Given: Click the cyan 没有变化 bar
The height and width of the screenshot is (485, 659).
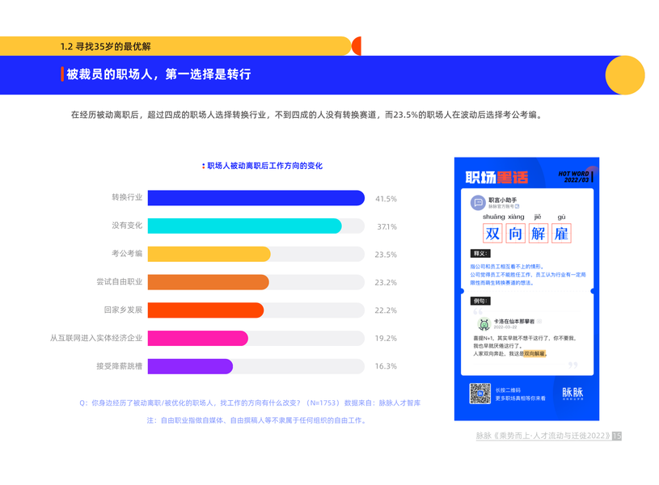Looking at the screenshot, I should click(x=245, y=226).
